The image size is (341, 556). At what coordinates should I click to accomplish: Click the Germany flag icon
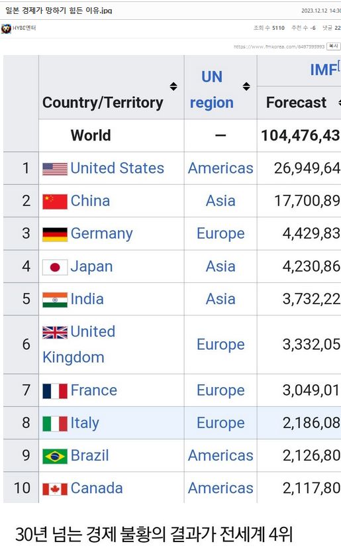pyautogui.click(x=55, y=235)
